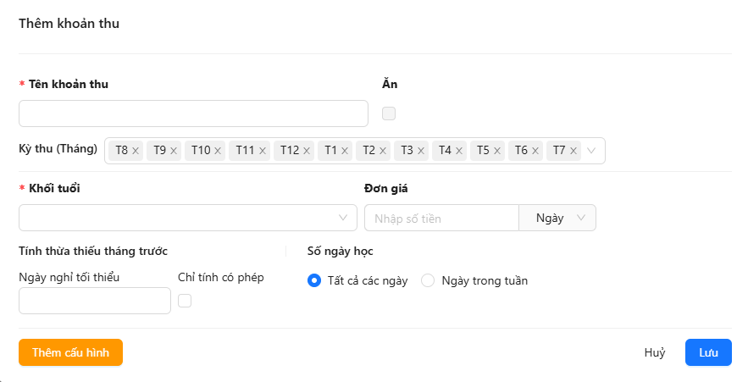Toggle the Ẩn checkbox
Image resolution: width=748 pixels, height=382 pixels.
(389, 113)
